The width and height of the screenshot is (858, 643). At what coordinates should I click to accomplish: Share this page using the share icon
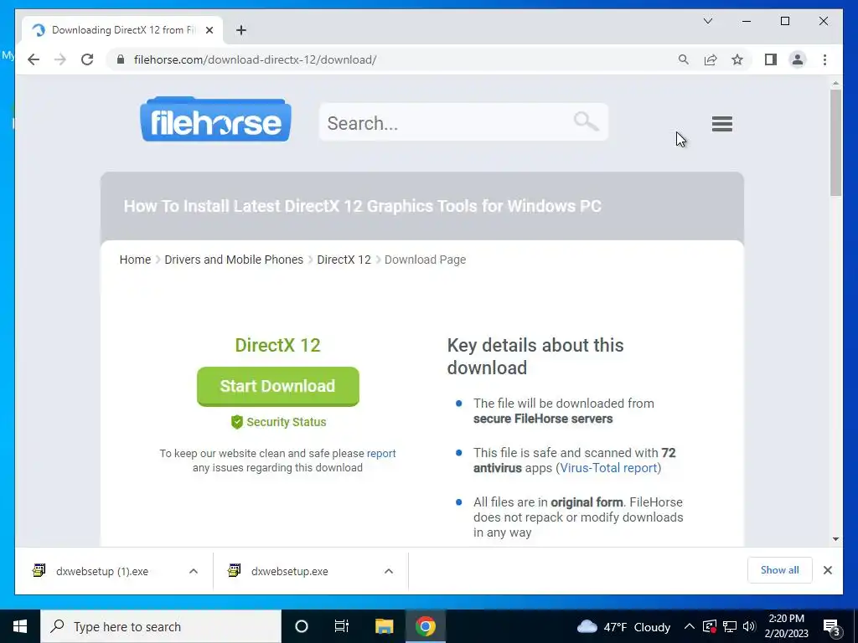pos(711,59)
